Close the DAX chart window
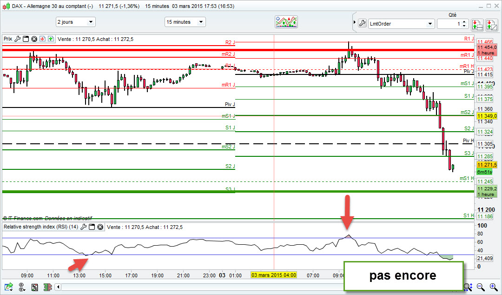Image resolution: width=502 pixels, height=295 pixels. pos(496,6)
